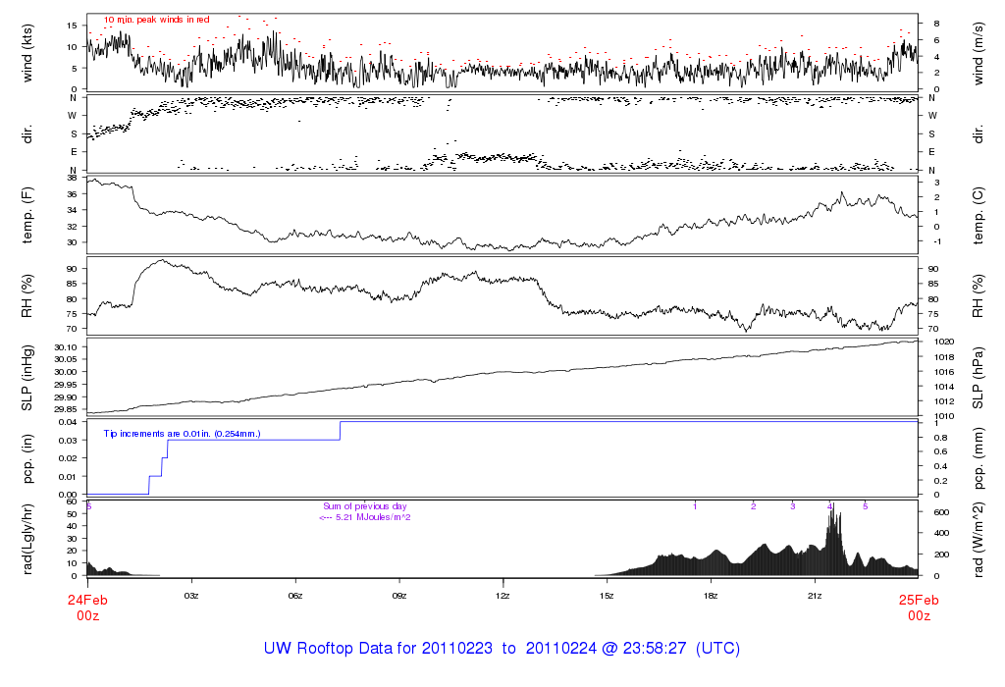Click the 21z time axis label
The width and height of the screenshot is (1005, 687).
pyautogui.click(x=814, y=596)
